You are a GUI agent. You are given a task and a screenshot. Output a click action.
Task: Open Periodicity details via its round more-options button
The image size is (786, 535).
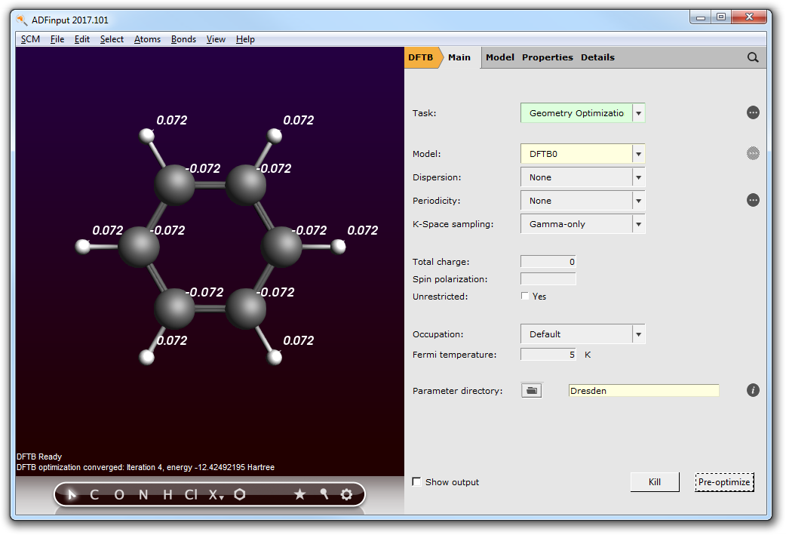753,200
